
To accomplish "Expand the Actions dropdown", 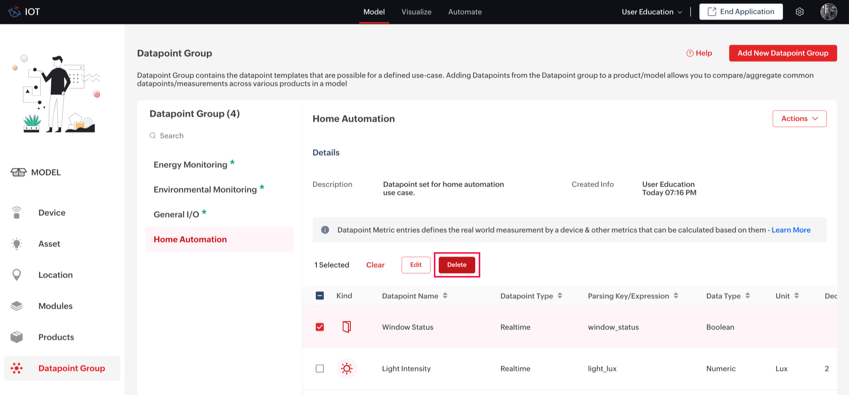I will point(799,119).
